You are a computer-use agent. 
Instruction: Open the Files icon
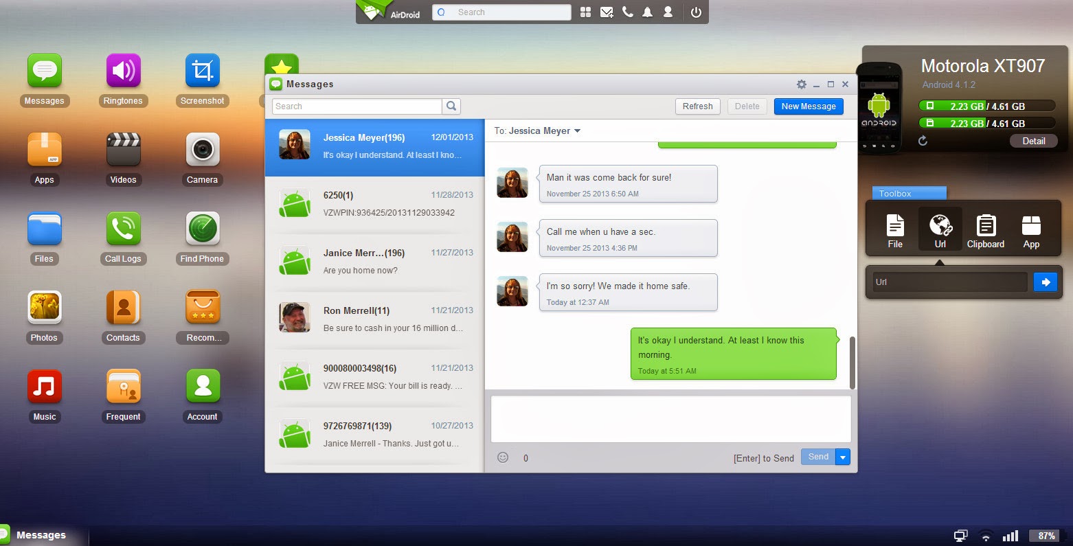[x=45, y=229]
